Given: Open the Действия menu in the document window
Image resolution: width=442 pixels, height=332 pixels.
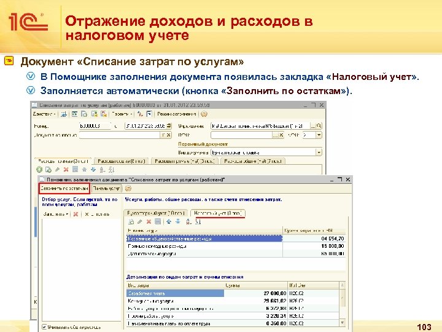Looking at the screenshot, I should coord(44,114).
